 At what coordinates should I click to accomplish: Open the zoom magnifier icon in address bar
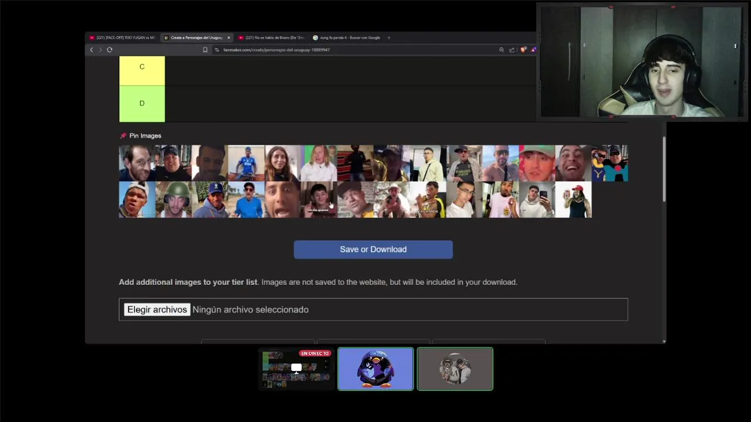(x=502, y=50)
